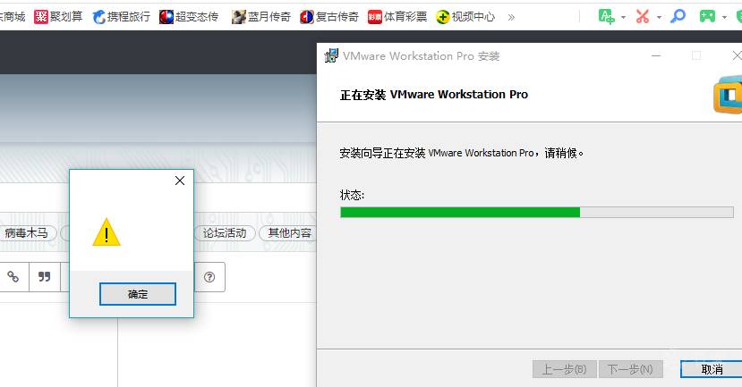Click the 正在安装 VMware Workstation Pro heading
Viewport: 742px width, 387px height.
pos(433,95)
